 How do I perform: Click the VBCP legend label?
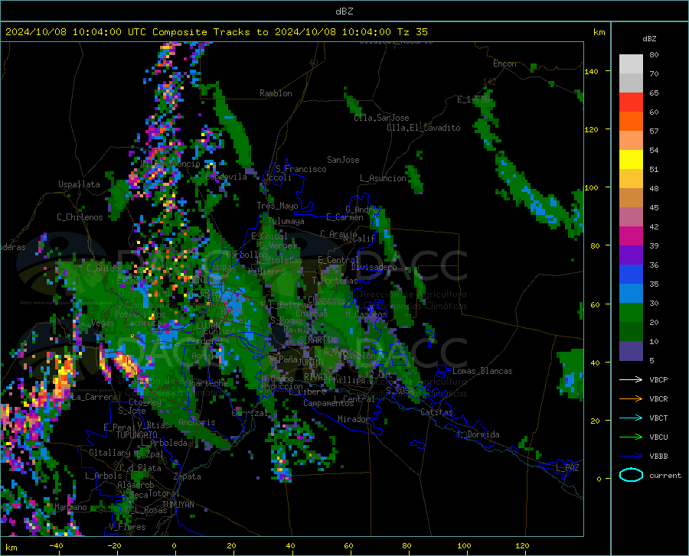pyautogui.click(x=658, y=379)
